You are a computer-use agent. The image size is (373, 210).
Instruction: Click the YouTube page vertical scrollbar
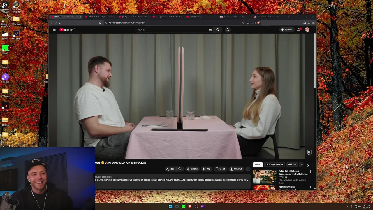(x=315, y=61)
